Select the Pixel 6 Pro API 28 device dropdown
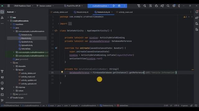Viewport: 199px width, 111px height. pos(73,6)
